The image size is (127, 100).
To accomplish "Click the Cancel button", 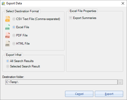I will tap(79, 94).
